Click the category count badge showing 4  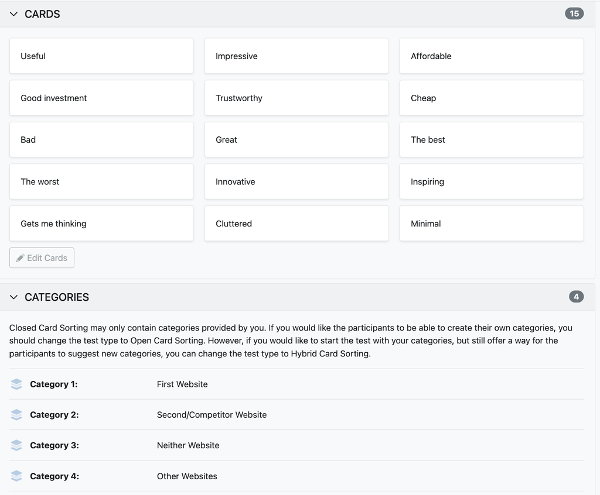[x=577, y=297]
